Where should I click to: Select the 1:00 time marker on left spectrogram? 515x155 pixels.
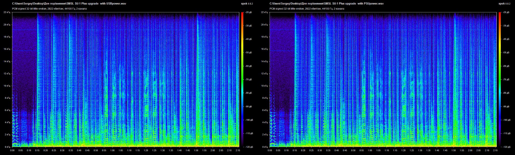(x=112, y=150)
